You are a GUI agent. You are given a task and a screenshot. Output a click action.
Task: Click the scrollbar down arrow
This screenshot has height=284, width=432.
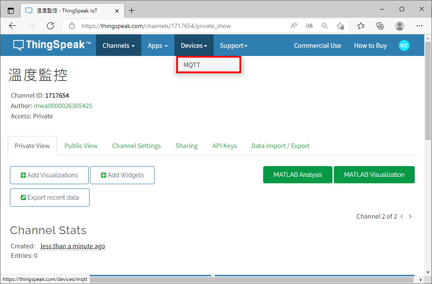coord(428,273)
